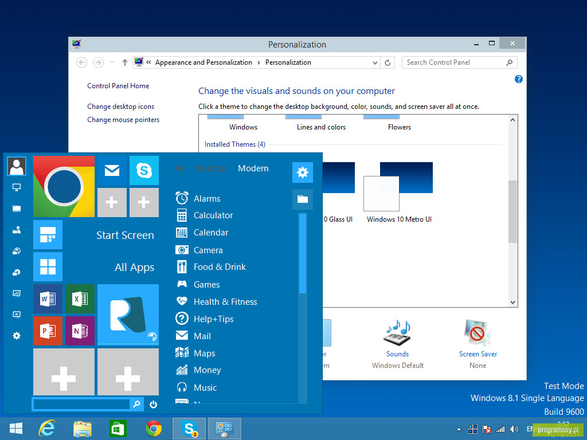Open File Explorer from the taskbar
Image resolution: width=587 pixels, height=440 pixels.
(x=83, y=429)
